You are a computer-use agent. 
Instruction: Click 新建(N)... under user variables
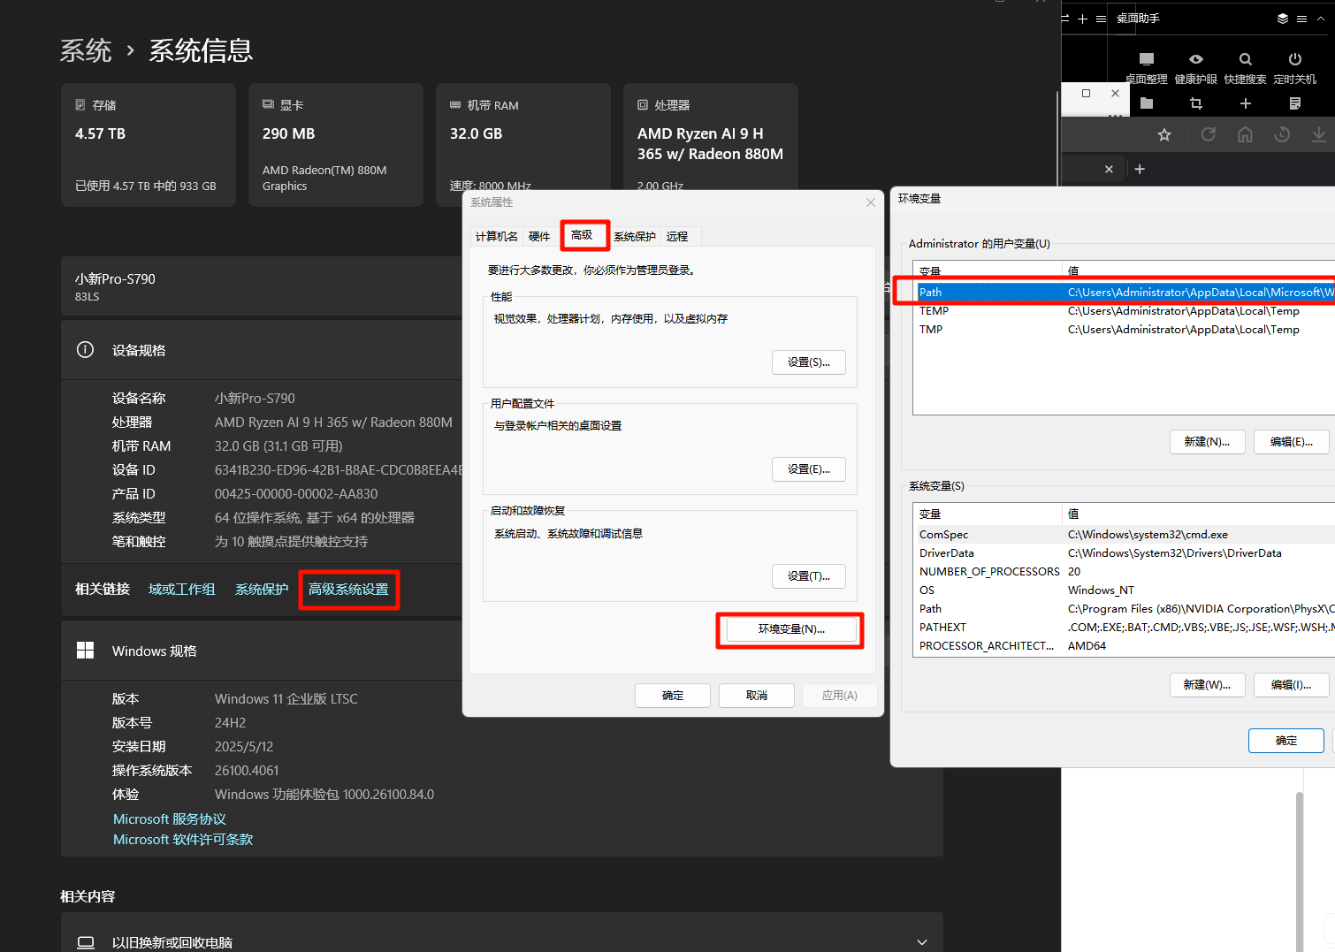click(x=1208, y=442)
